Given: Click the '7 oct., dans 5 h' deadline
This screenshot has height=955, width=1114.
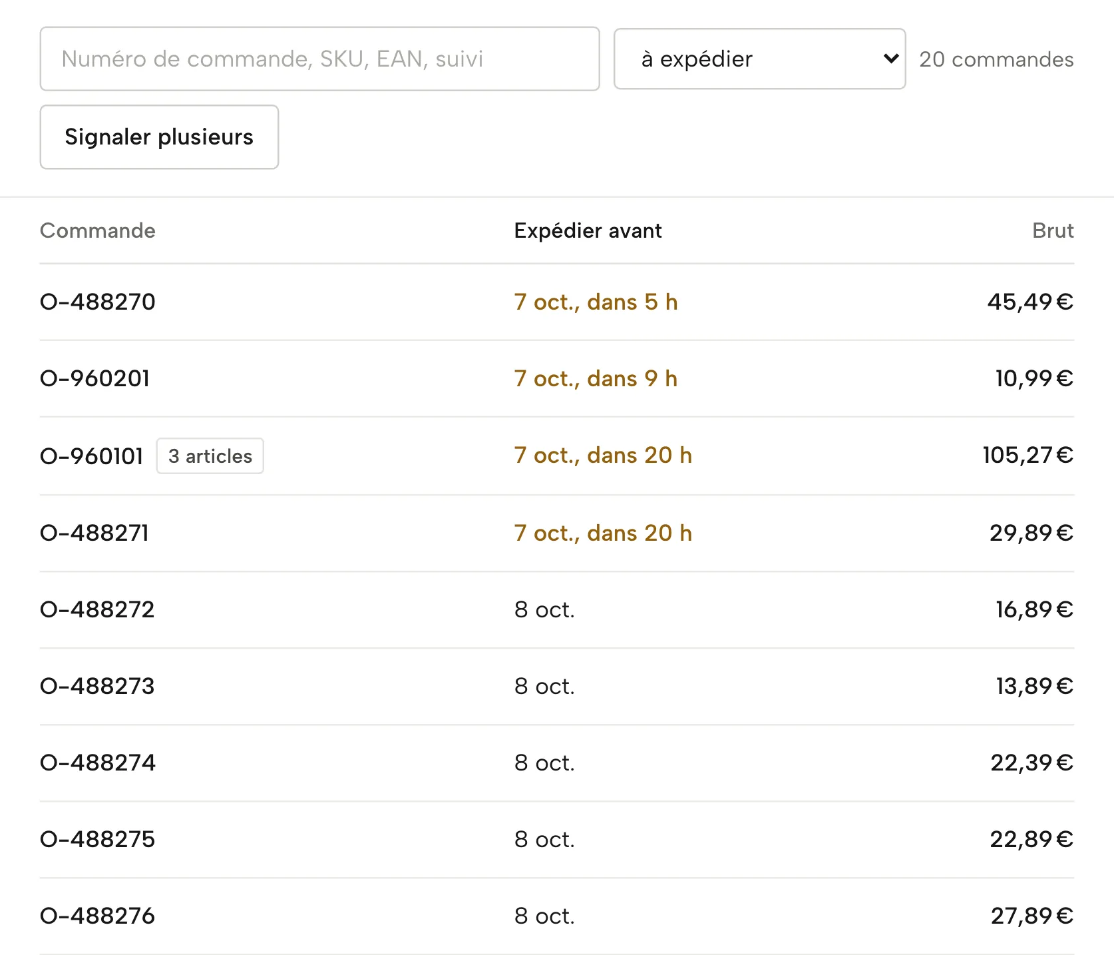Looking at the screenshot, I should [x=596, y=302].
